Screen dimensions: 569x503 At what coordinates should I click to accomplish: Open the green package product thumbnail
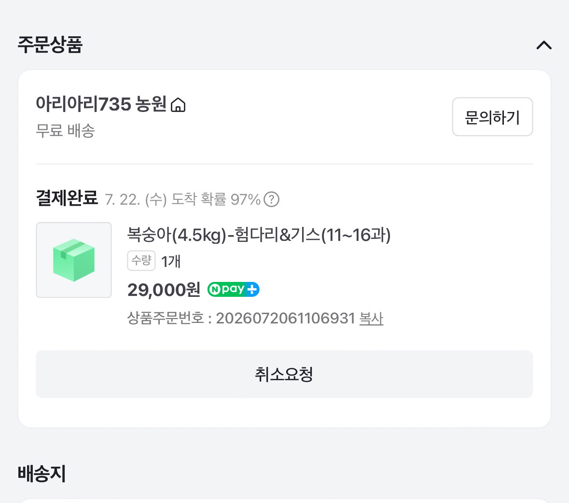coord(74,260)
